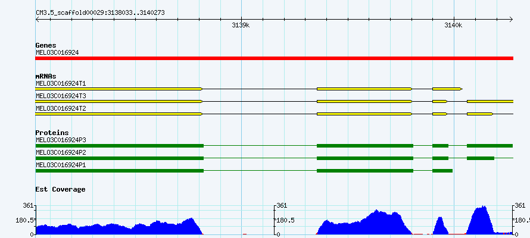The width and height of the screenshot is (530, 238).
Task: Select the first green segment of protein P2
Action: 120,158
